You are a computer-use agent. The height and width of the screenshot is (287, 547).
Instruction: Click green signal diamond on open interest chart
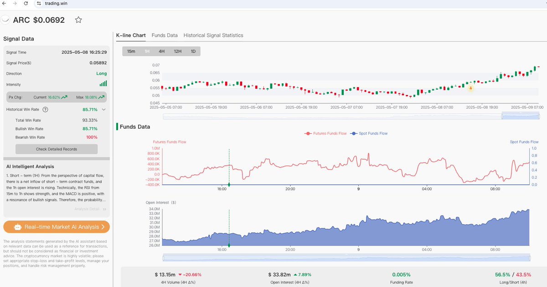(x=229, y=245)
